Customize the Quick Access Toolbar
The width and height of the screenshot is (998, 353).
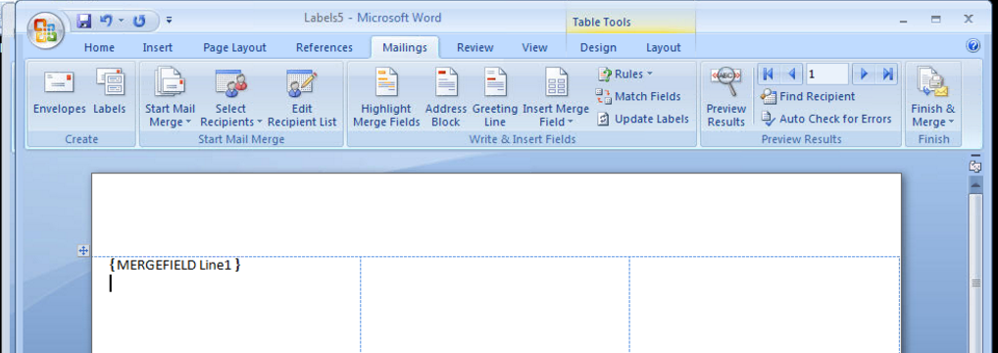click(x=170, y=21)
